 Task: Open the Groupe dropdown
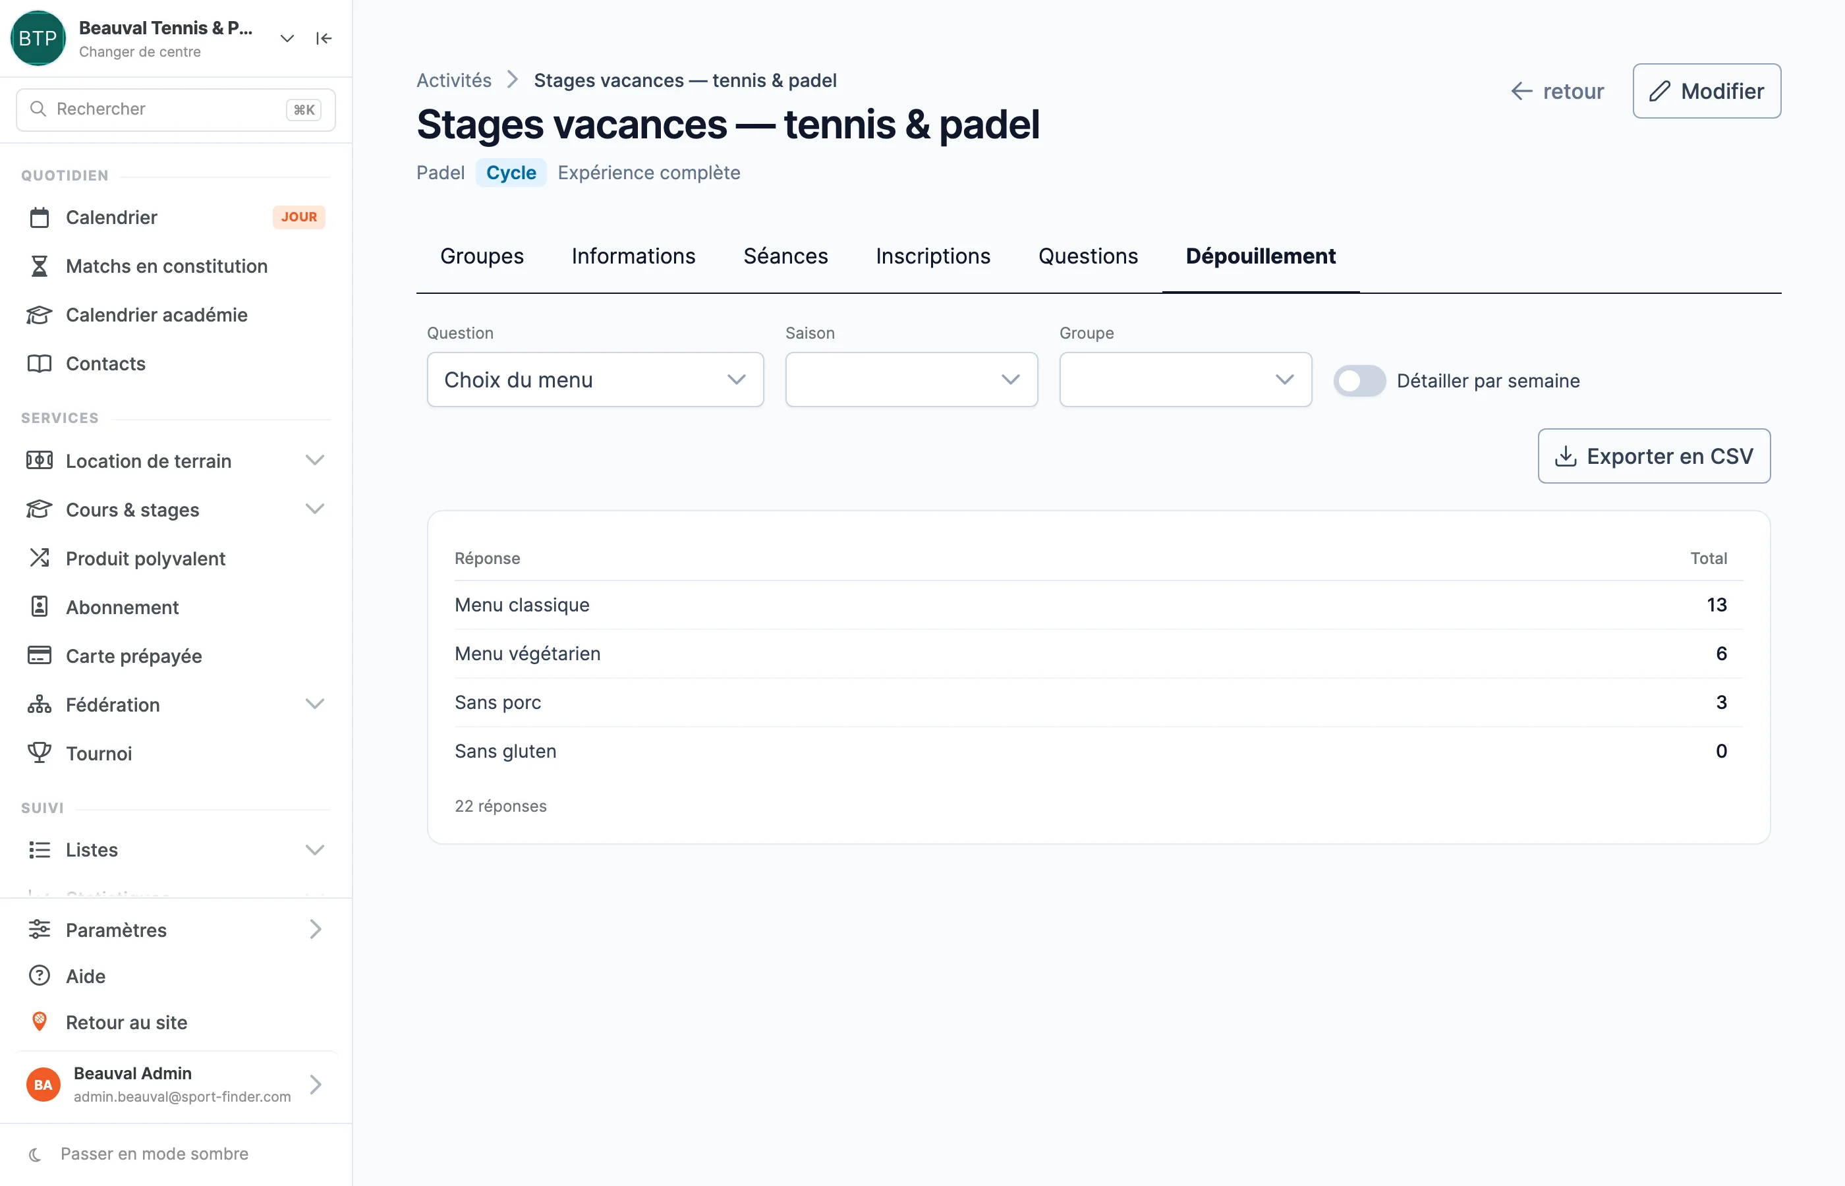(1185, 380)
